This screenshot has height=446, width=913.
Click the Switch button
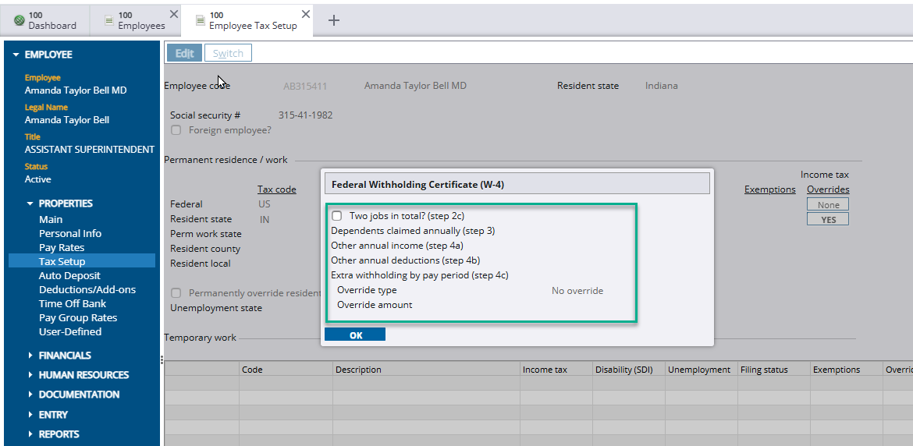(228, 53)
